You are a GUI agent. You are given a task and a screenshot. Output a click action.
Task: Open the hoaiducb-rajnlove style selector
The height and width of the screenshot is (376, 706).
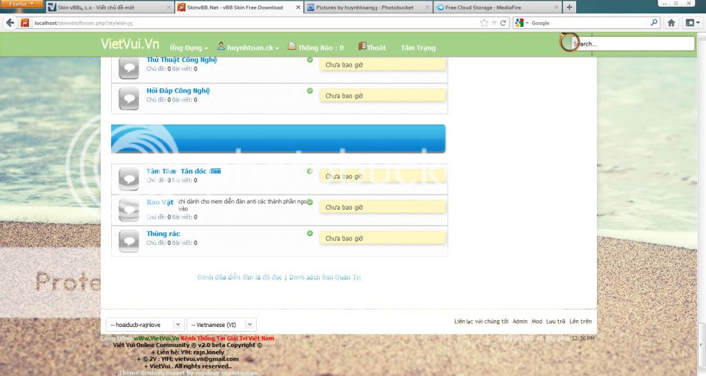tap(144, 325)
